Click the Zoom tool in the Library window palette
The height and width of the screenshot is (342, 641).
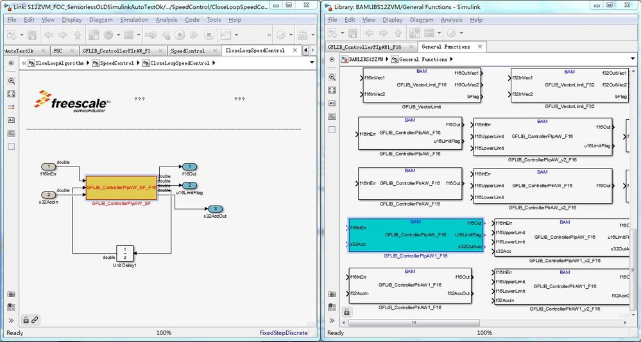[x=332, y=77]
